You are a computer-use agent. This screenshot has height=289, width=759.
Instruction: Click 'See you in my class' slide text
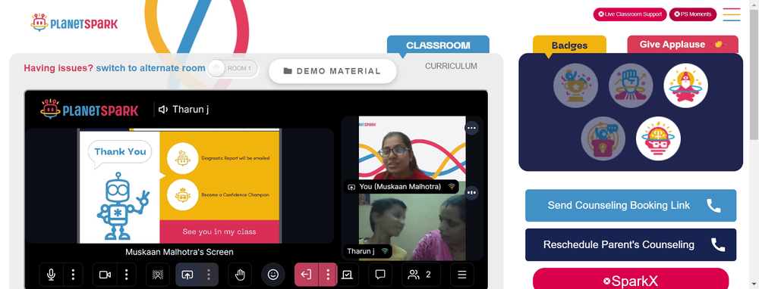click(219, 232)
